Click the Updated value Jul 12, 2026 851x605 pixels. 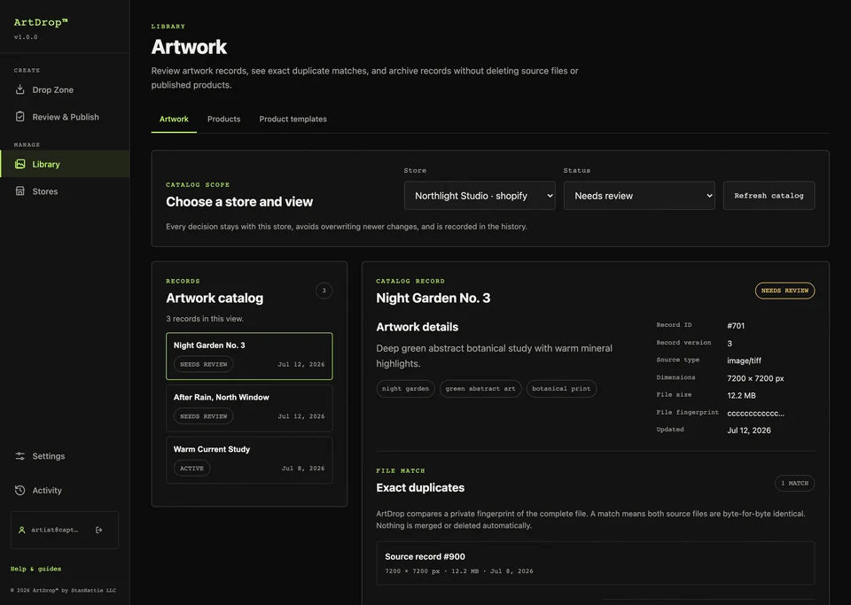pos(749,430)
